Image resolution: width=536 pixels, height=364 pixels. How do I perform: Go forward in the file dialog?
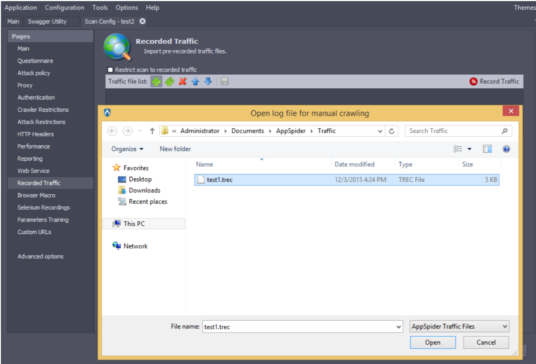127,131
